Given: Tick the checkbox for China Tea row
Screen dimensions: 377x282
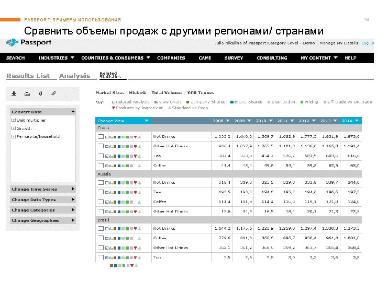Looking at the screenshot, I should tap(101, 156).
